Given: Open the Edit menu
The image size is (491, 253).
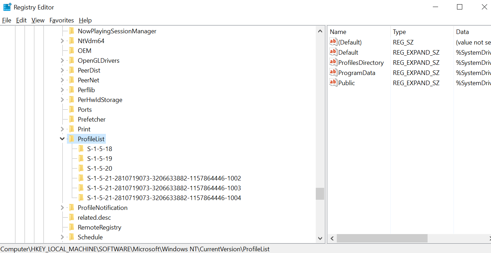Looking at the screenshot, I should click(x=21, y=20).
